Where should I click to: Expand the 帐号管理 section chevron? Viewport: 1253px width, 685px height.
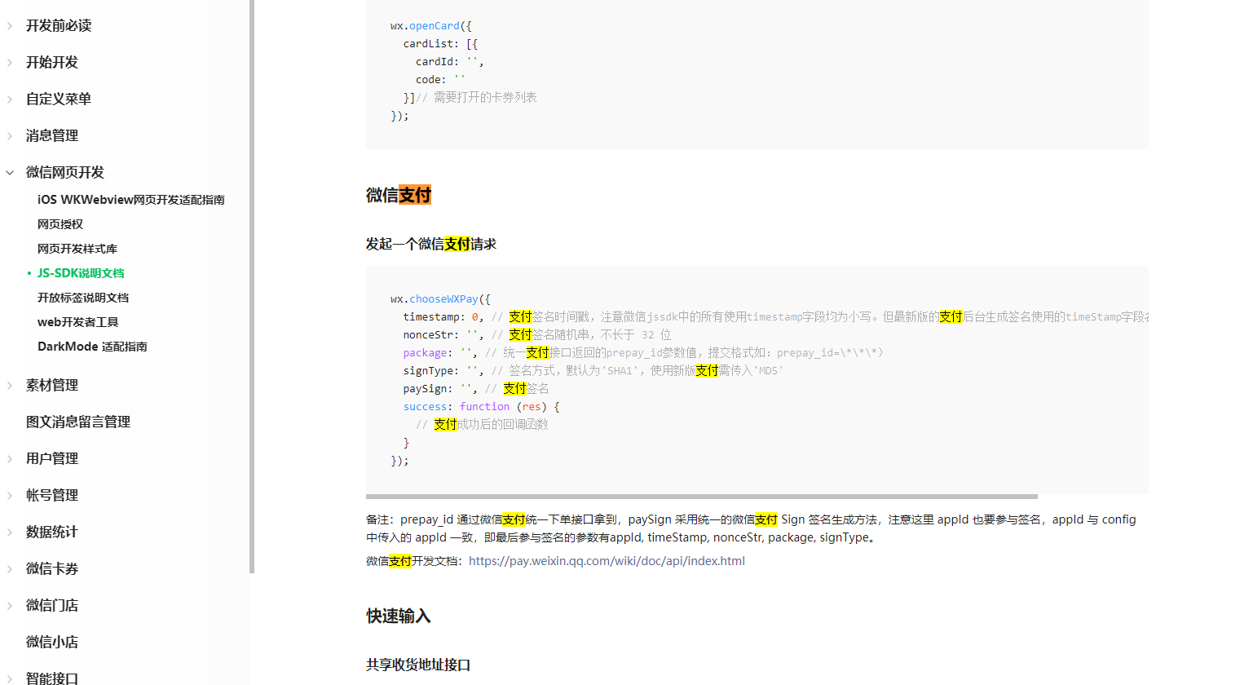point(10,496)
